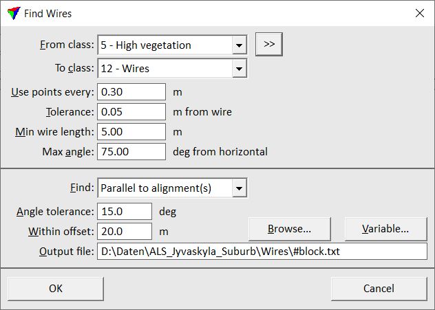Image resolution: width=435 pixels, height=310 pixels.
Task: Click the Within offset field
Action: [125, 232]
